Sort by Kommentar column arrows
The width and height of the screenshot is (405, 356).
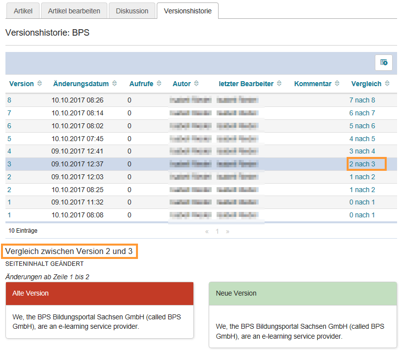(x=337, y=84)
